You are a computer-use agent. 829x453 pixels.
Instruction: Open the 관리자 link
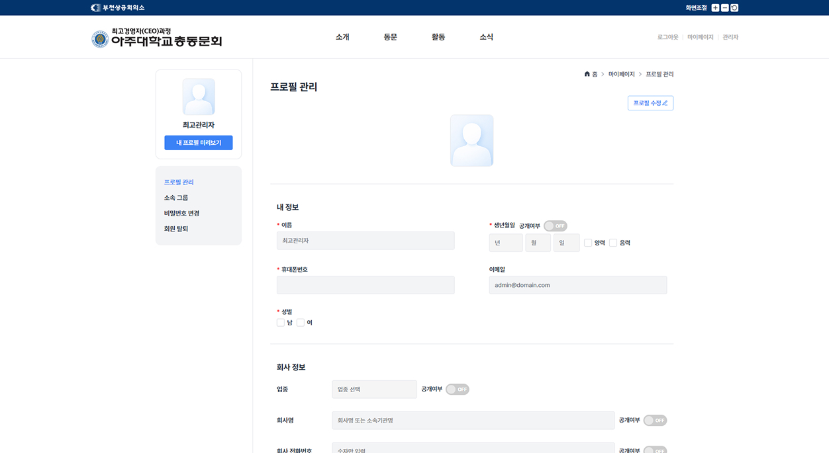pos(730,38)
